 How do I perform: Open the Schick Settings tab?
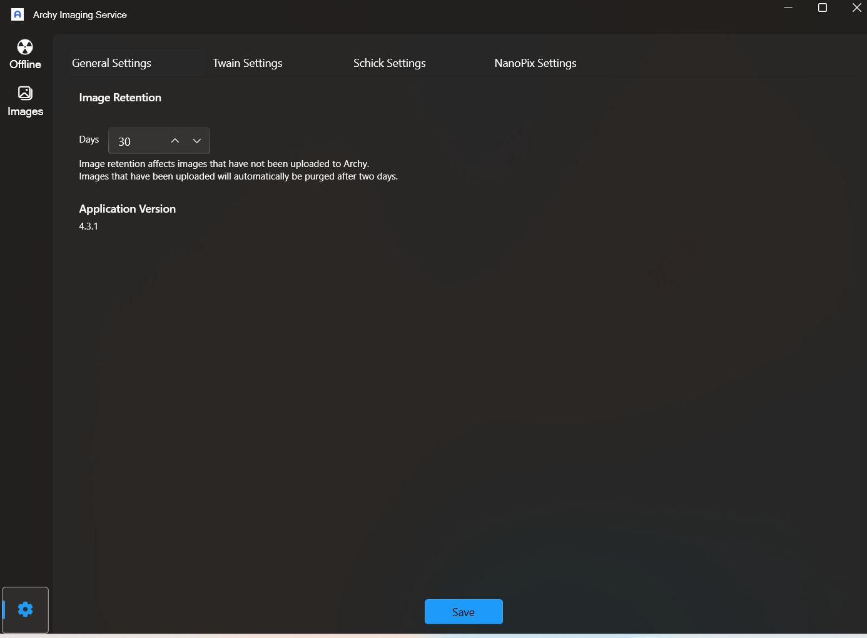(389, 63)
